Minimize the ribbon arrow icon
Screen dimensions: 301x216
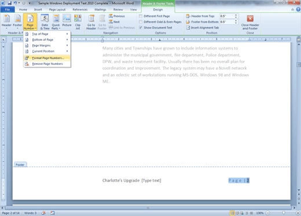click(x=293, y=9)
